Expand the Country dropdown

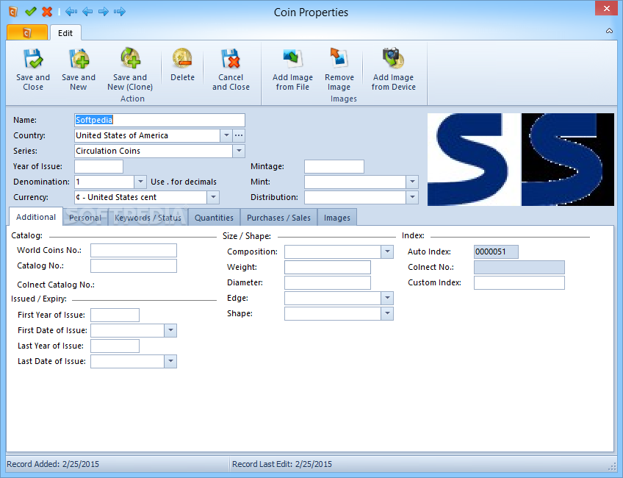(x=226, y=135)
